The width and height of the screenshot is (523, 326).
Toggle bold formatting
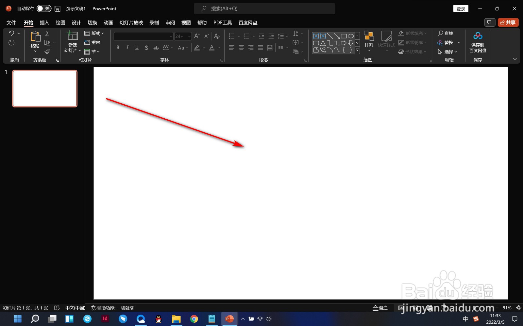[x=118, y=48]
